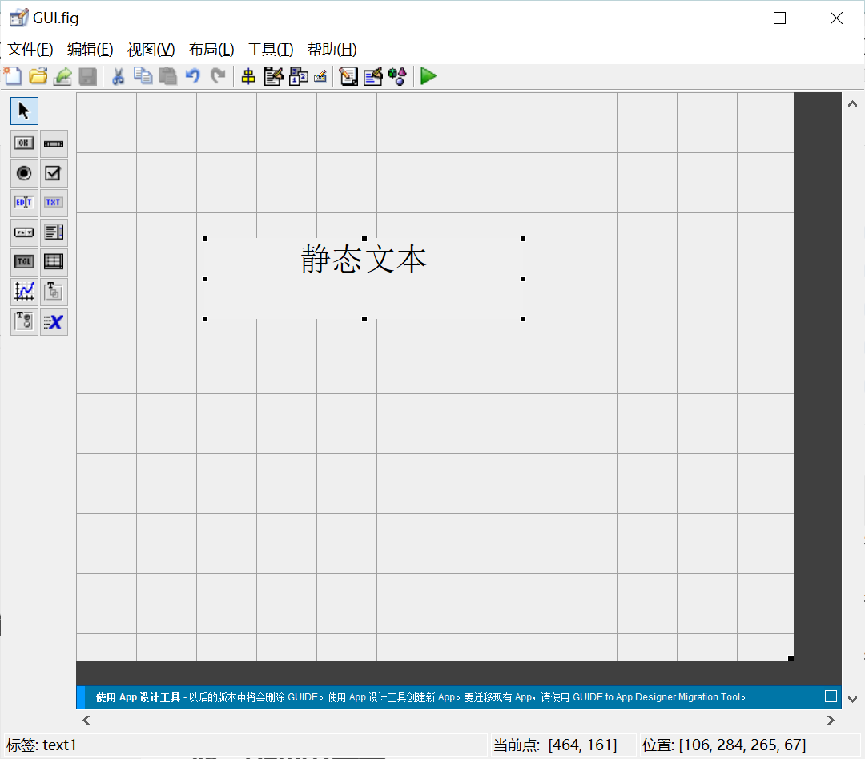Viewport: 865px width, 759px height.
Task: Open the 布局(L) menu
Action: tap(211, 49)
